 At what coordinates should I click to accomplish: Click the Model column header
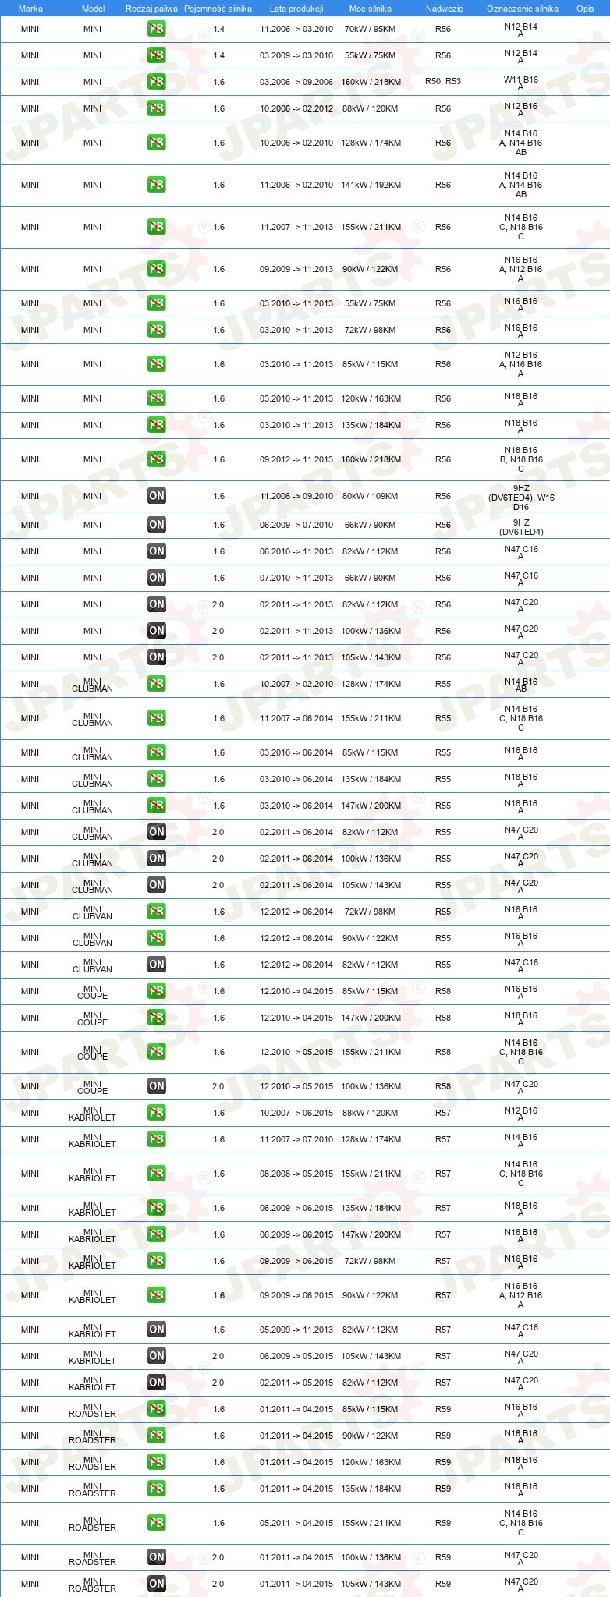pos(93,9)
